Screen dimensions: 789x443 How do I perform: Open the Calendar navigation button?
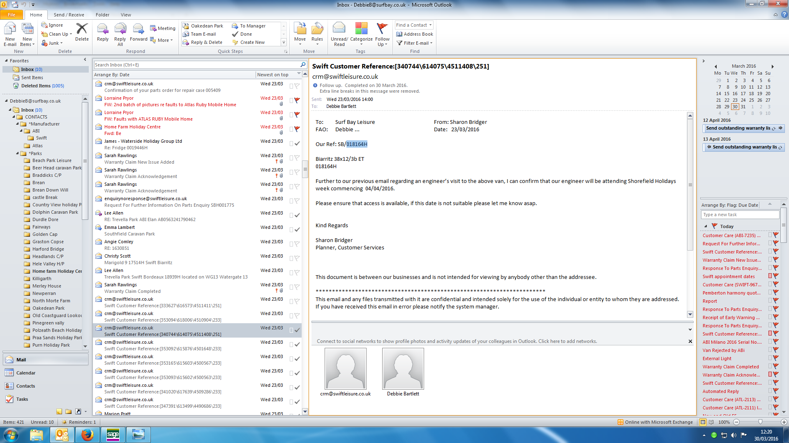(25, 373)
